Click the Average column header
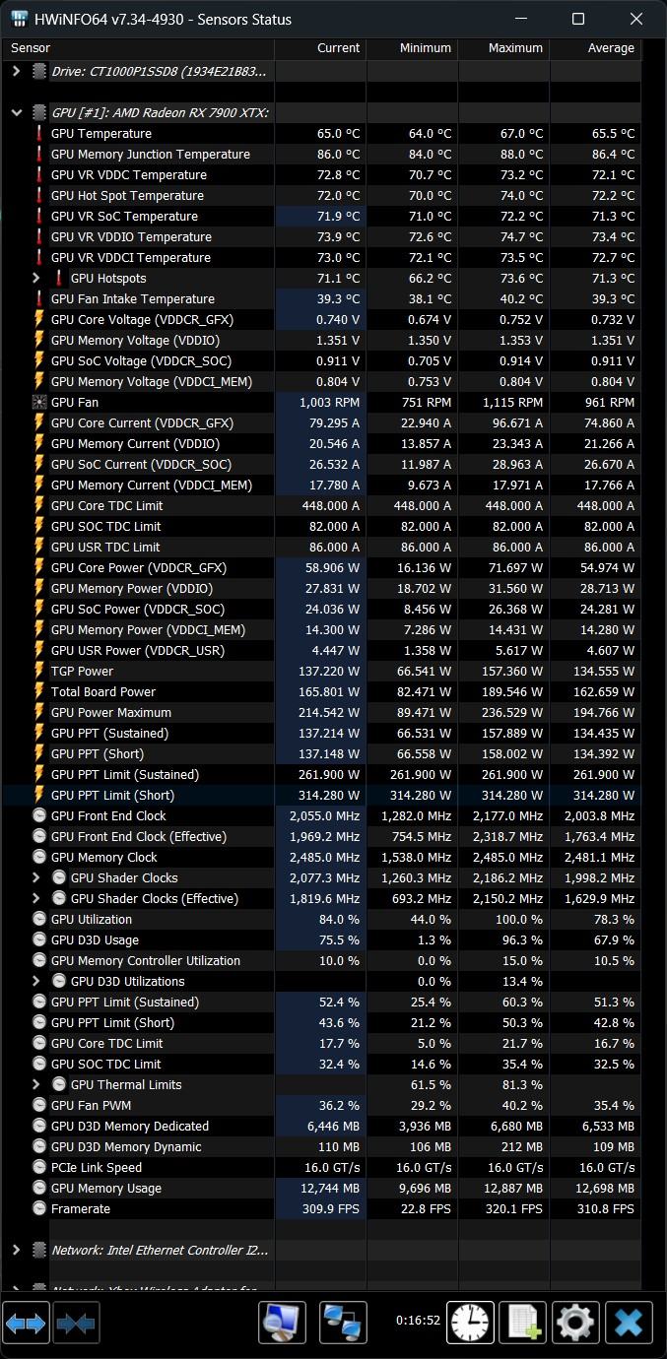 click(x=595, y=47)
